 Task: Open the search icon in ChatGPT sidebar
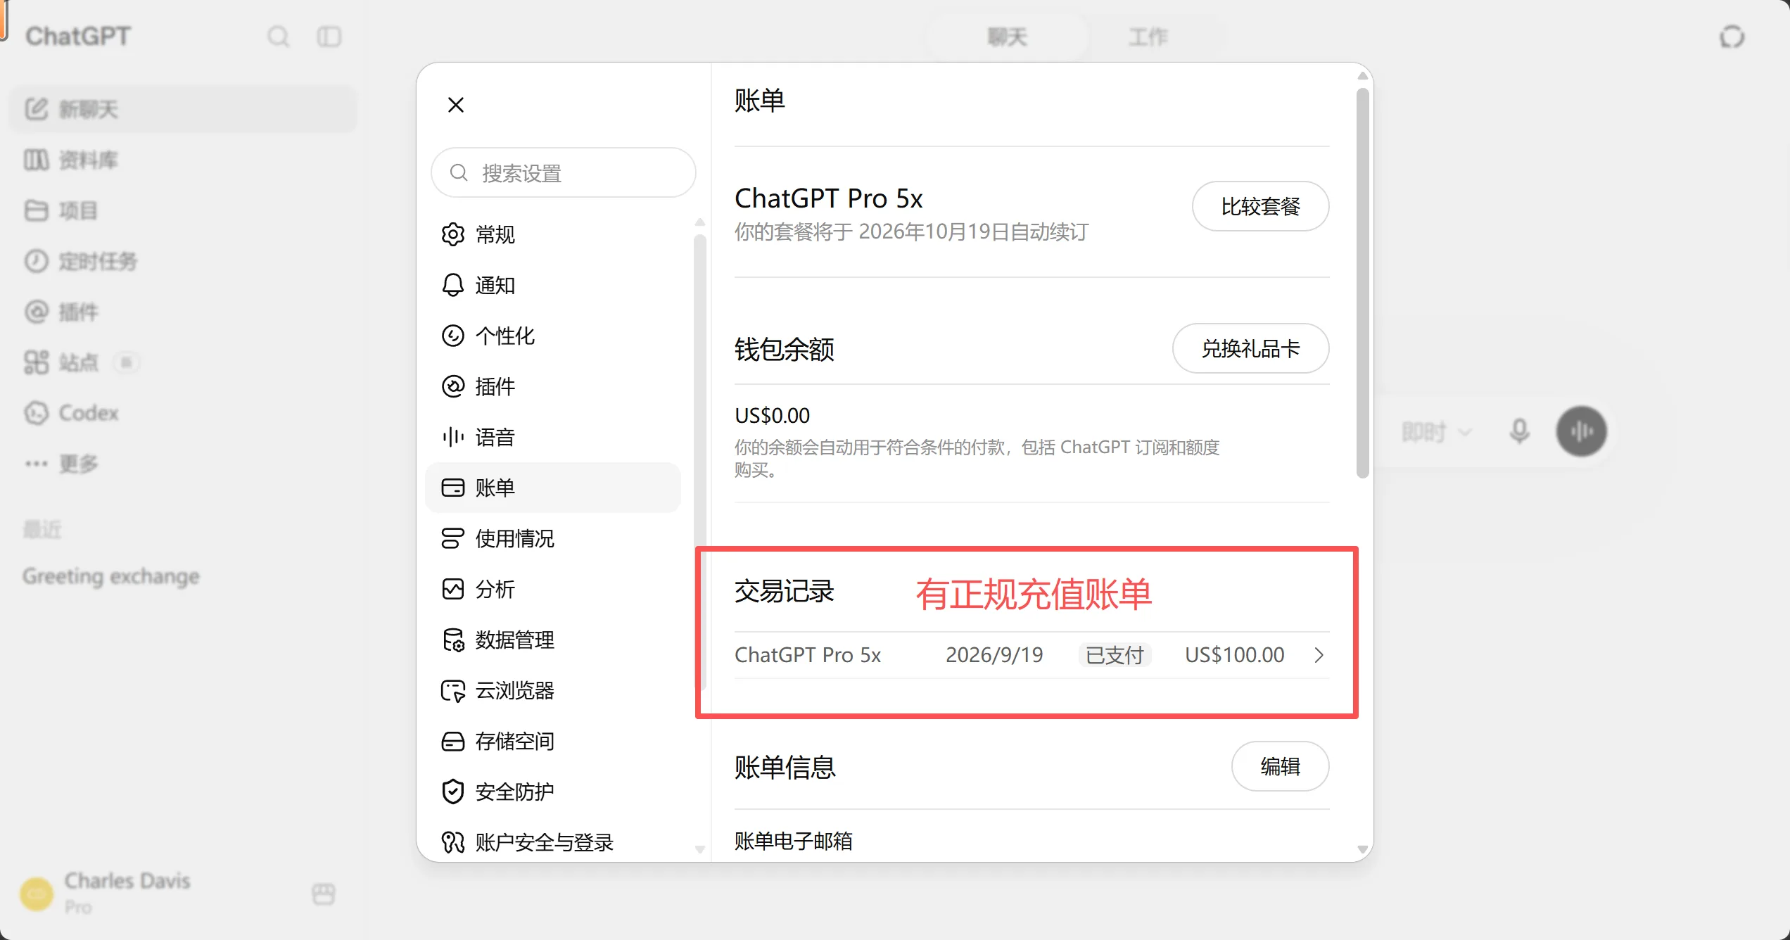279,37
